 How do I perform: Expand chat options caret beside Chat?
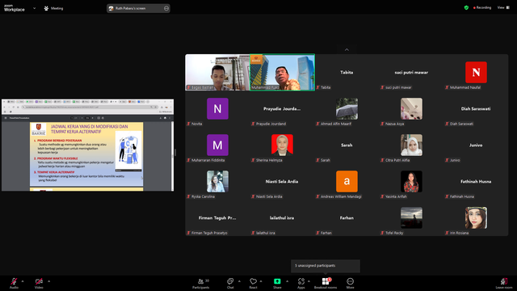(239, 281)
